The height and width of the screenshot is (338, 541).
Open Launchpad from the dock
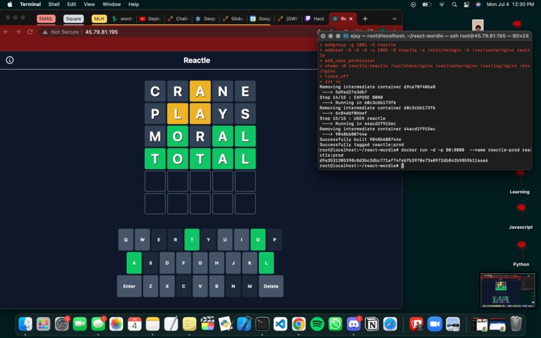pyautogui.click(x=44, y=324)
